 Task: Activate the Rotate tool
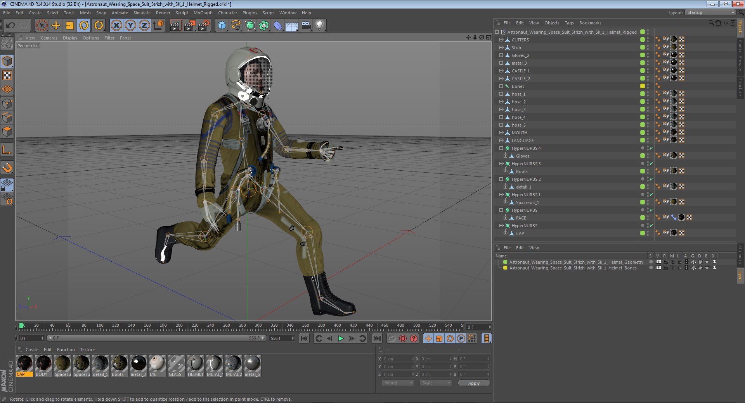pos(84,26)
